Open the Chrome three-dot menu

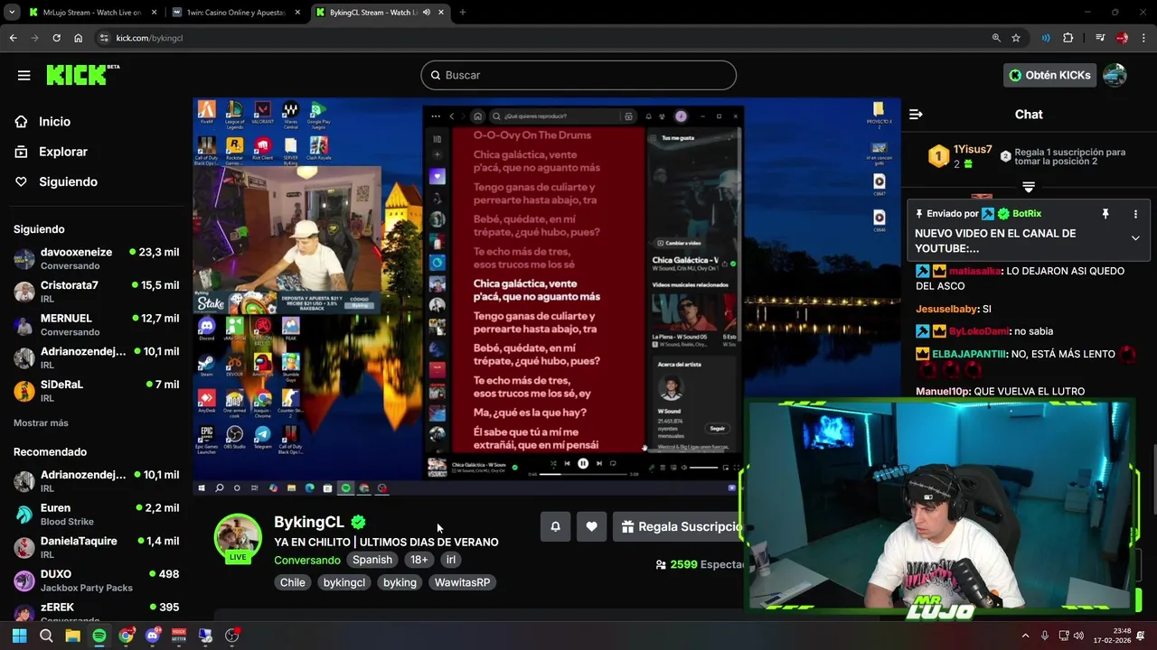[x=1143, y=38]
